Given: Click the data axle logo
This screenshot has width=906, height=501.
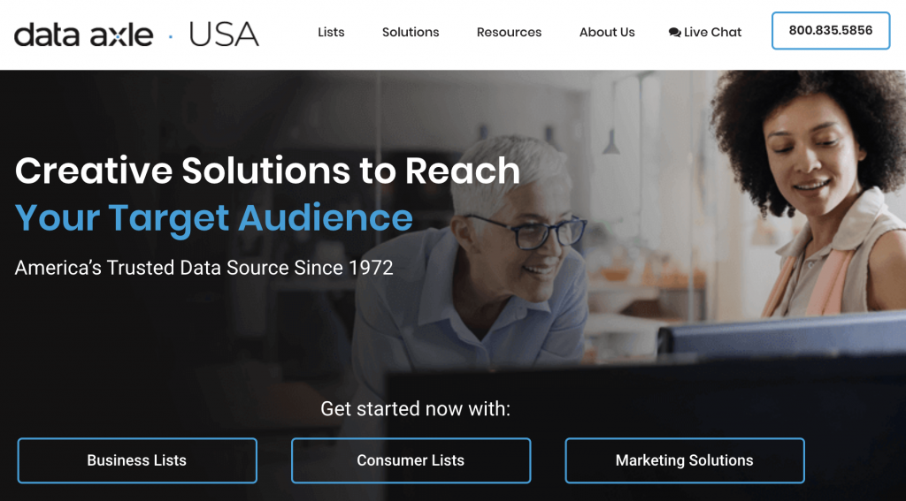Looking at the screenshot, I should click(x=84, y=34).
